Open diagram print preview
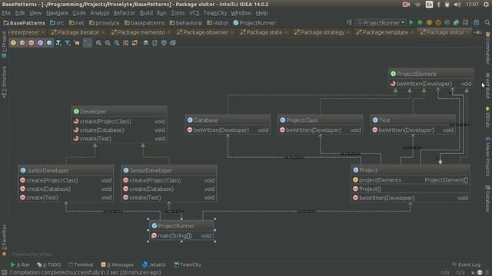This screenshot has width=492, height=276. point(173,43)
